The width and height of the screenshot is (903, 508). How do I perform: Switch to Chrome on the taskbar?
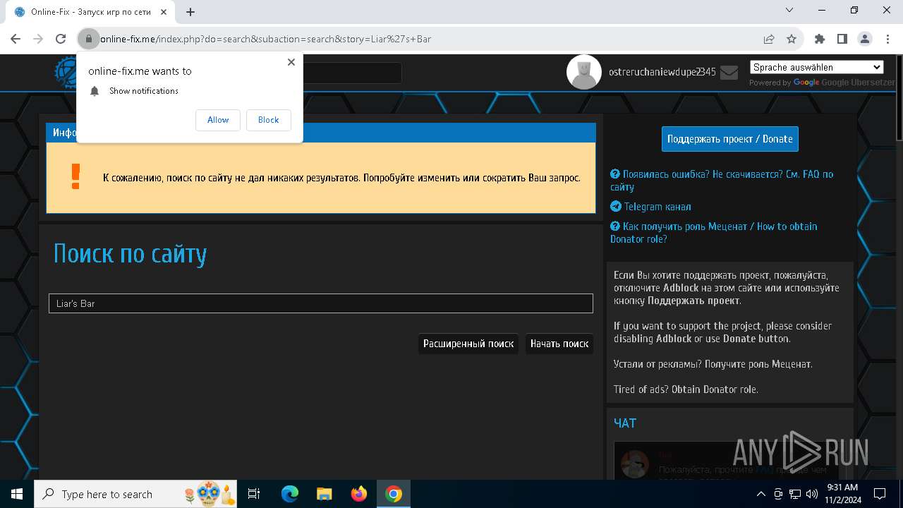pos(393,494)
